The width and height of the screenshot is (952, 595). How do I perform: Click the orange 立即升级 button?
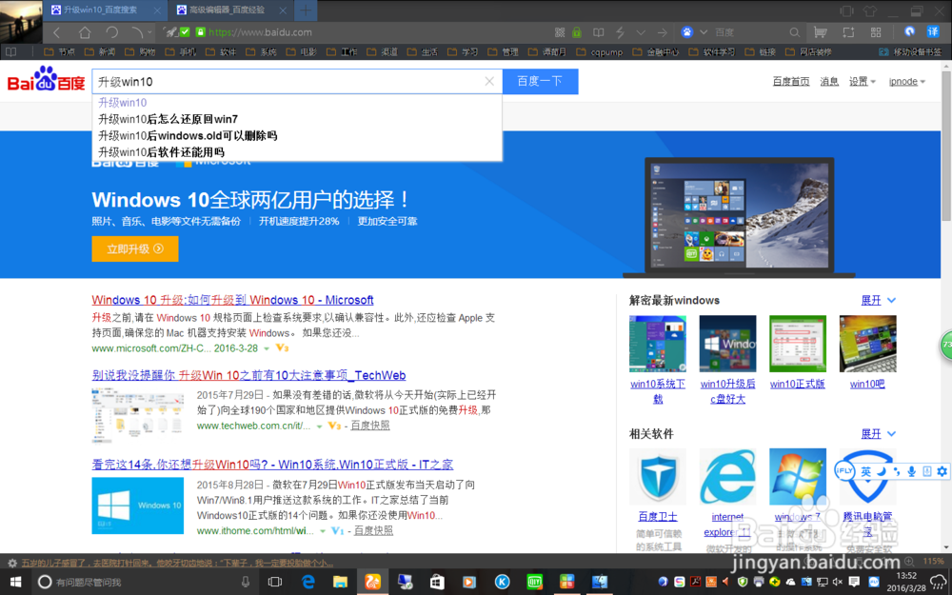pos(135,248)
